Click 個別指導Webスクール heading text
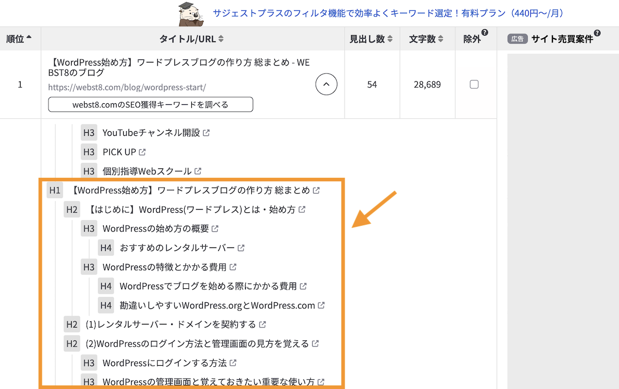 [147, 171]
